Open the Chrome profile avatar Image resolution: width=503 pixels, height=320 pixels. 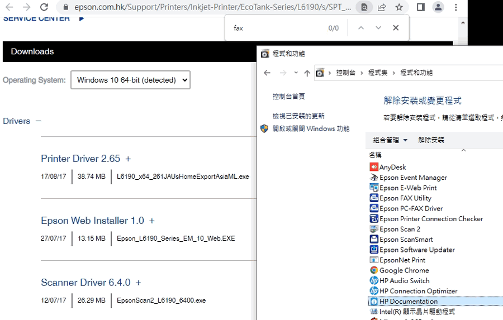tap(439, 7)
